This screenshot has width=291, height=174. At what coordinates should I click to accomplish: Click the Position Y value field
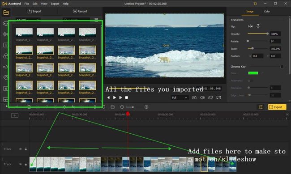click(275, 56)
